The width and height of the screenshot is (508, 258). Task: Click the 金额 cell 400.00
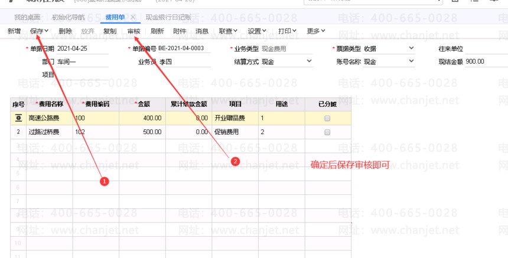[x=142, y=118]
